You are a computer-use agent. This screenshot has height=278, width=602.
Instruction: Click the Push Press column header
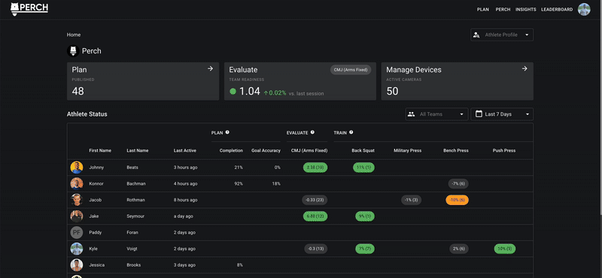coord(504,151)
